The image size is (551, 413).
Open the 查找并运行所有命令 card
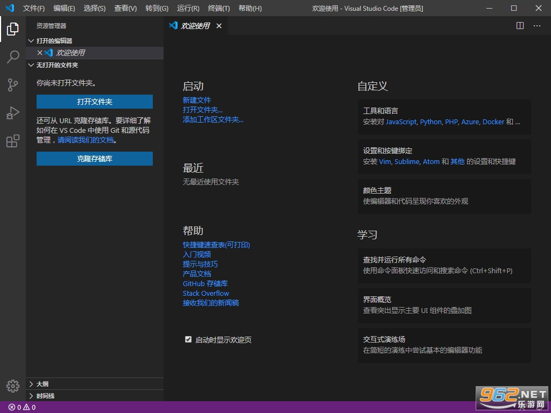pos(444,266)
